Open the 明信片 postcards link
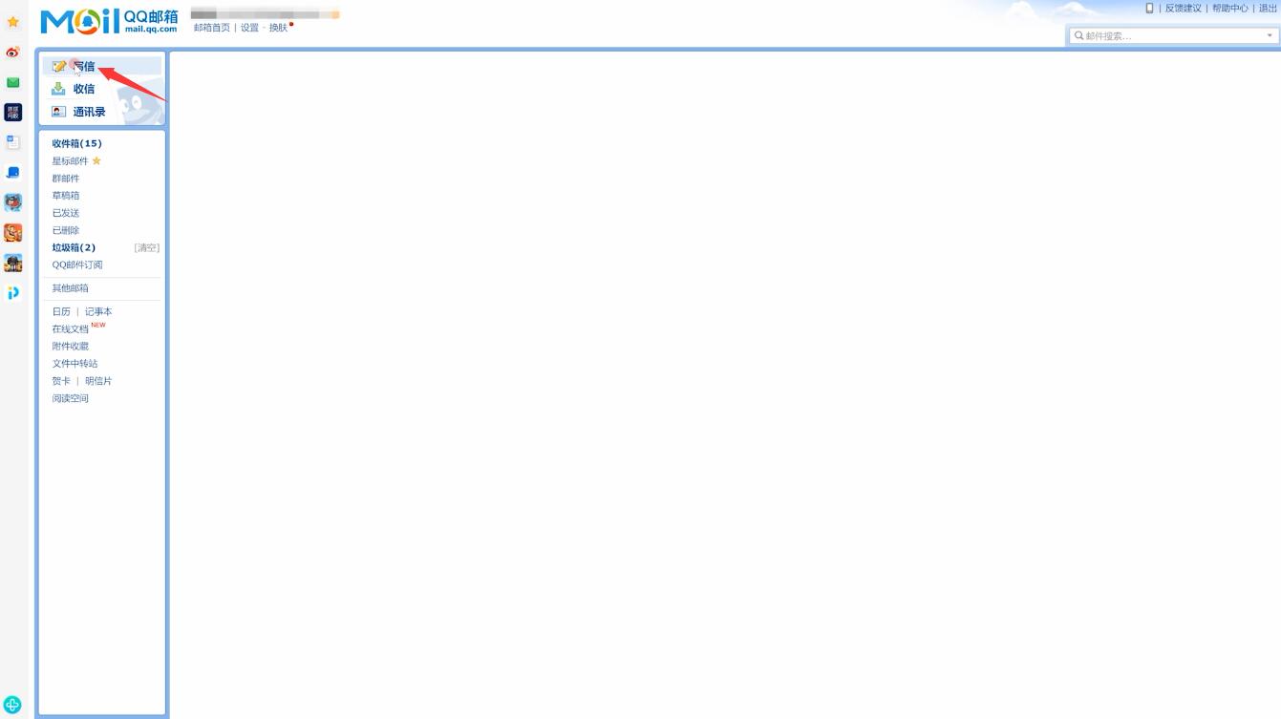The height and width of the screenshot is (719, 1281). 98,381
